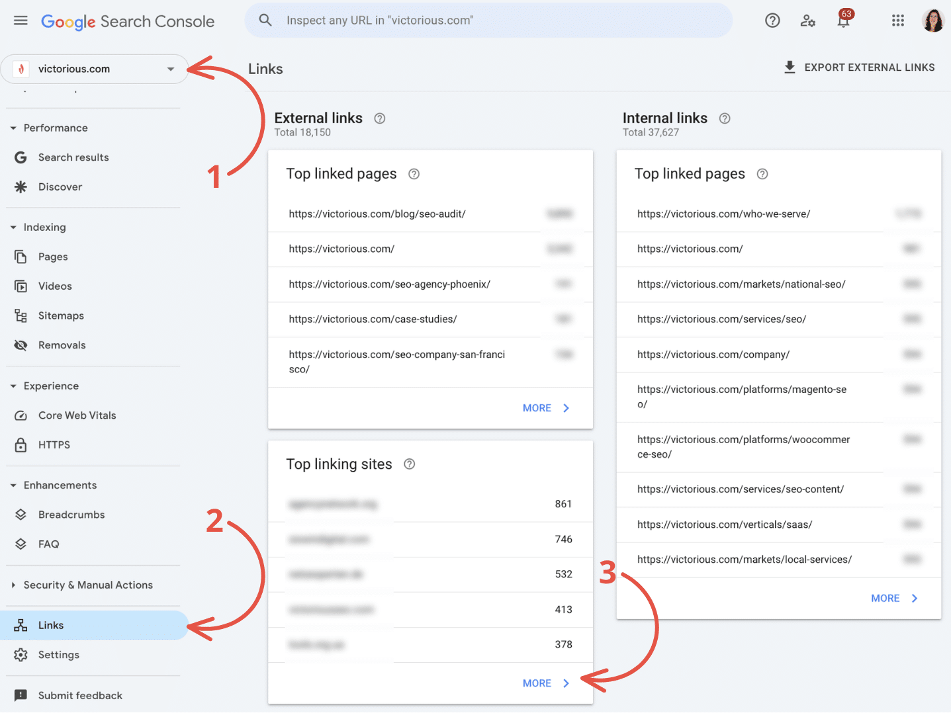Image resolution: width=951 pixels, height=713 pixels.
Task: Click the Pages icon in sidebar
Action: [21, 257]
